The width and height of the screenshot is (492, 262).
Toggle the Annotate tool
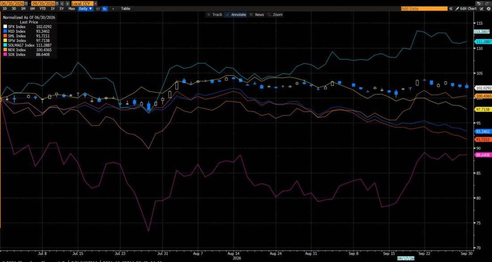[x=236, y=15]
